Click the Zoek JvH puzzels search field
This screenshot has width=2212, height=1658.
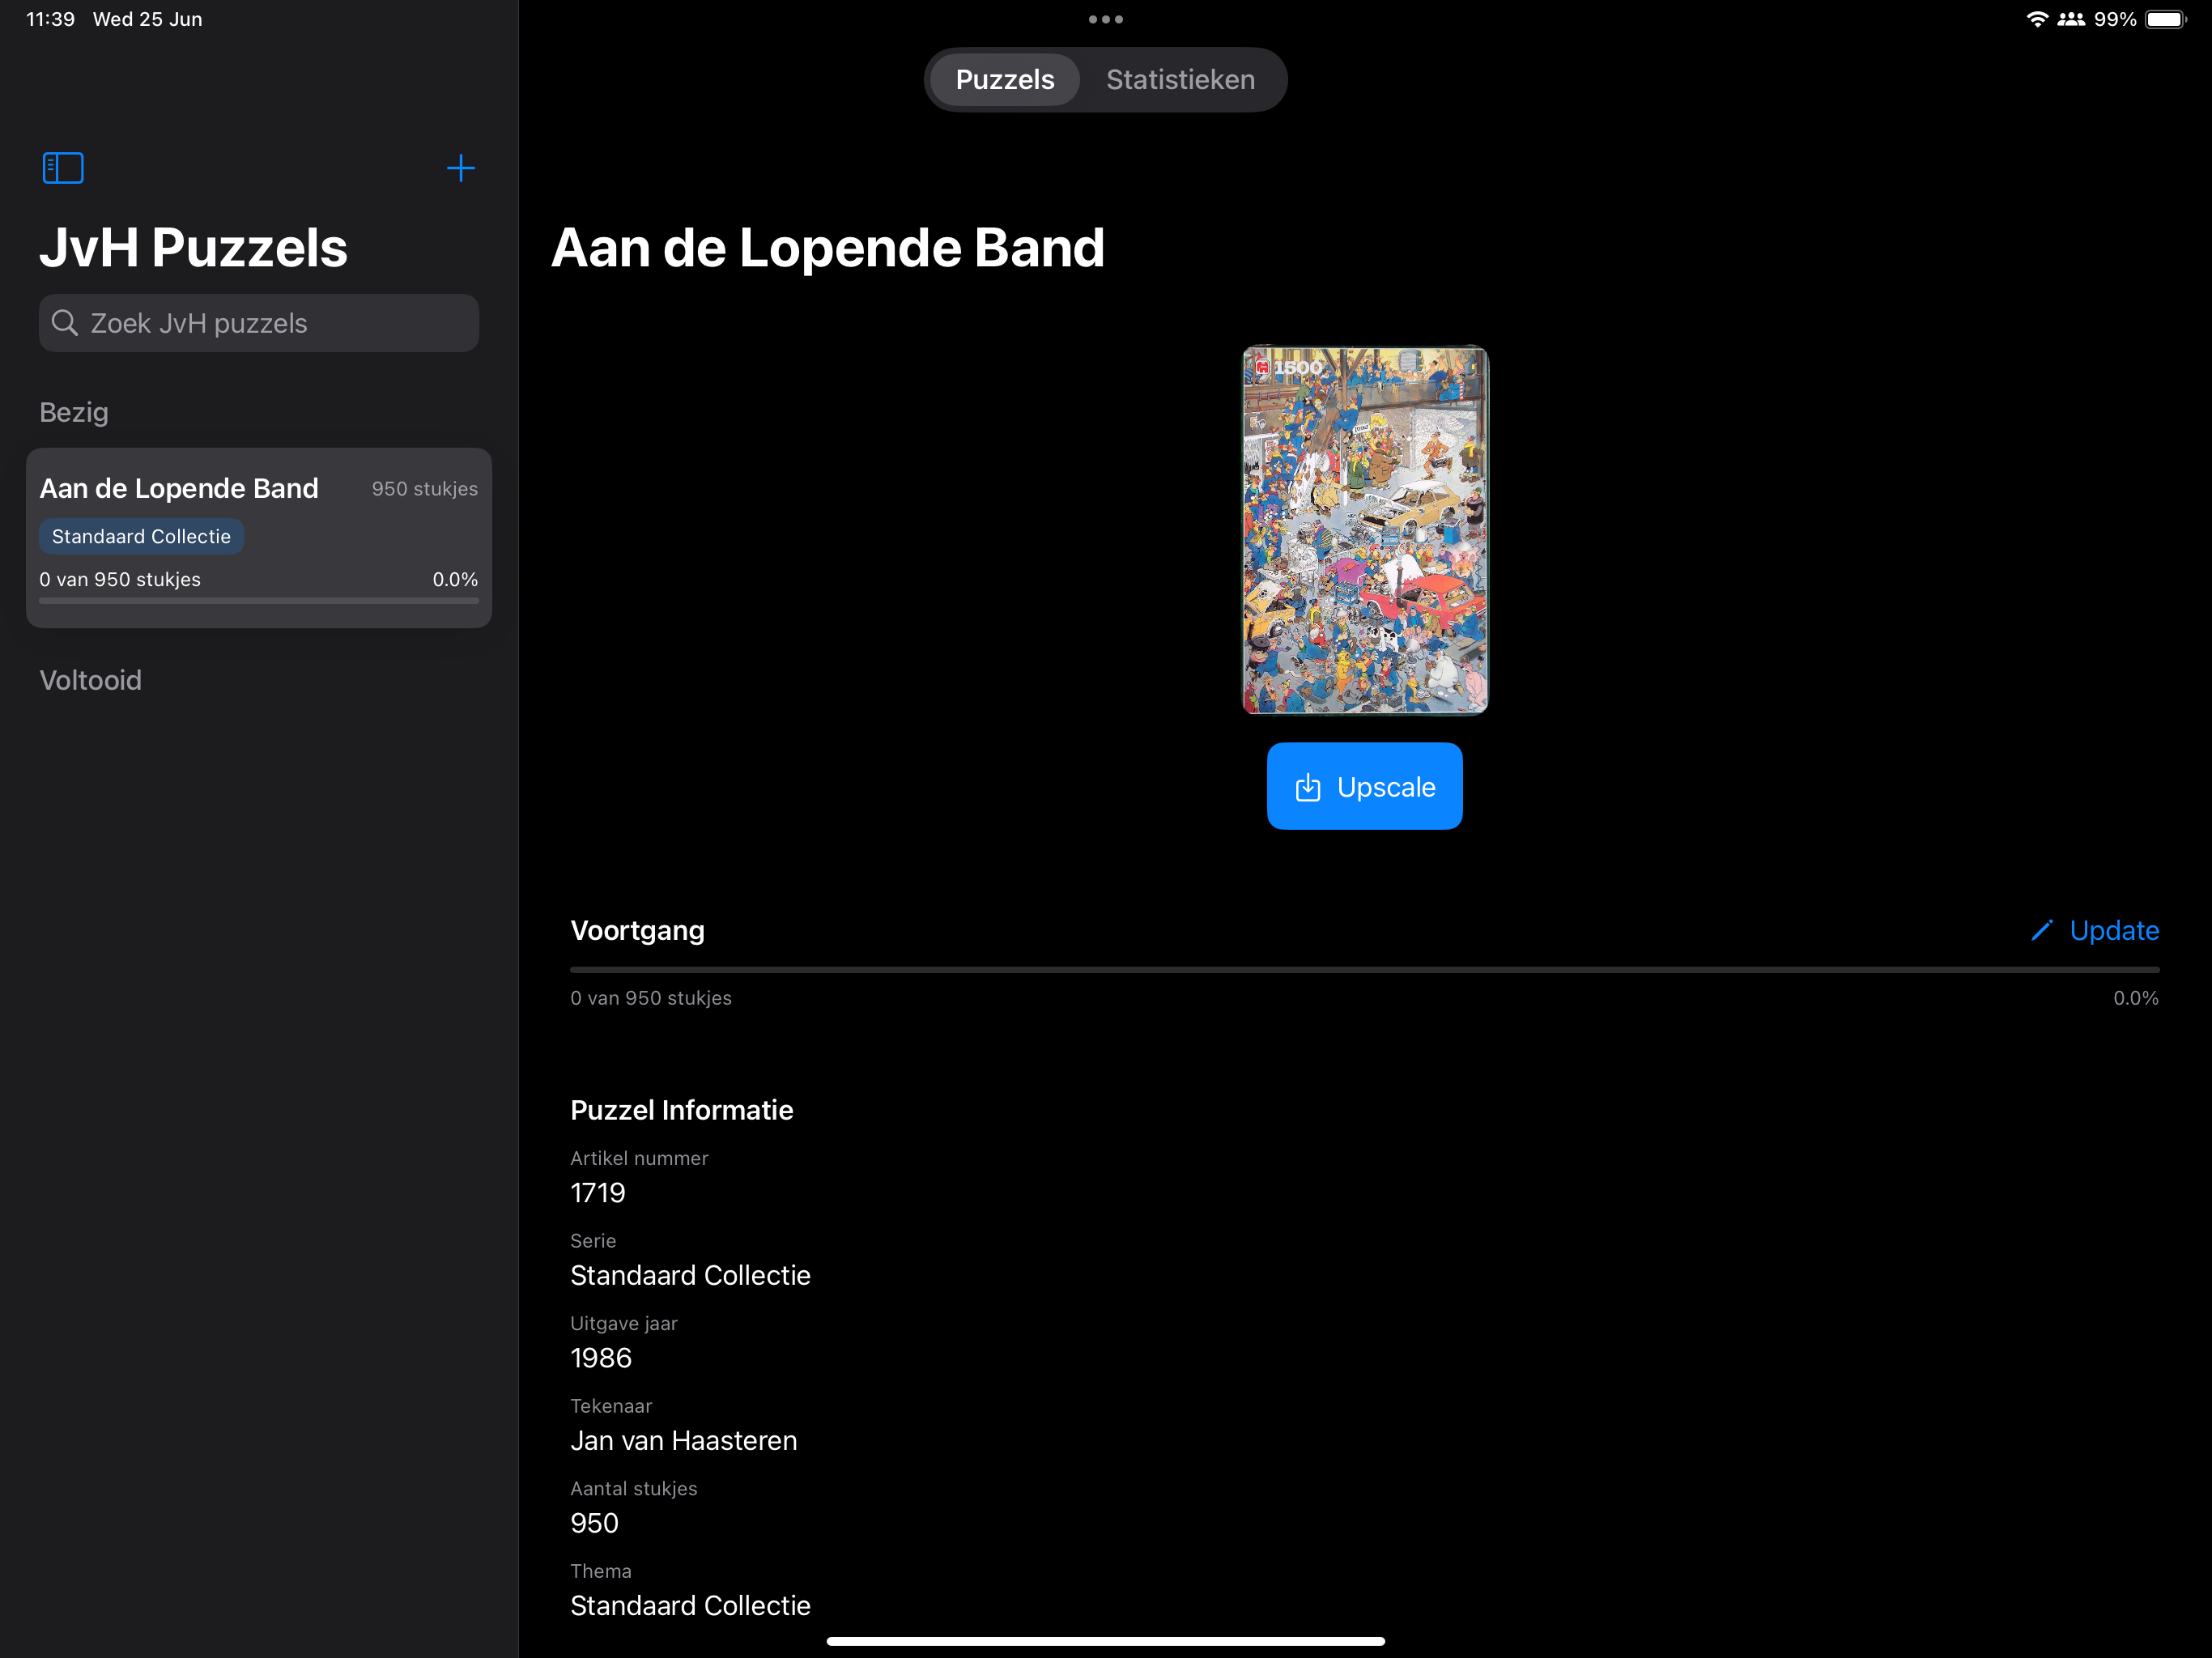[258, 323]
